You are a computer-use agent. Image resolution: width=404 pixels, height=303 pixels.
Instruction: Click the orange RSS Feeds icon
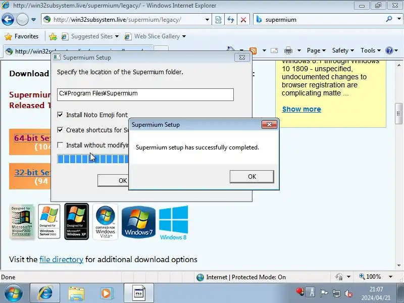pos(253,51)
